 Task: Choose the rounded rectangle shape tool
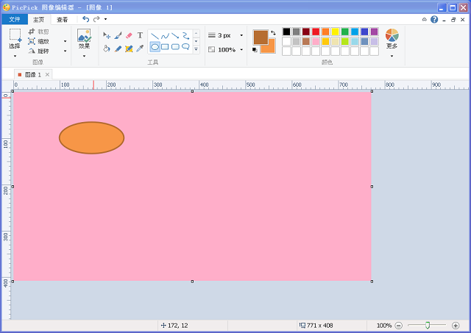pos(175,47)
